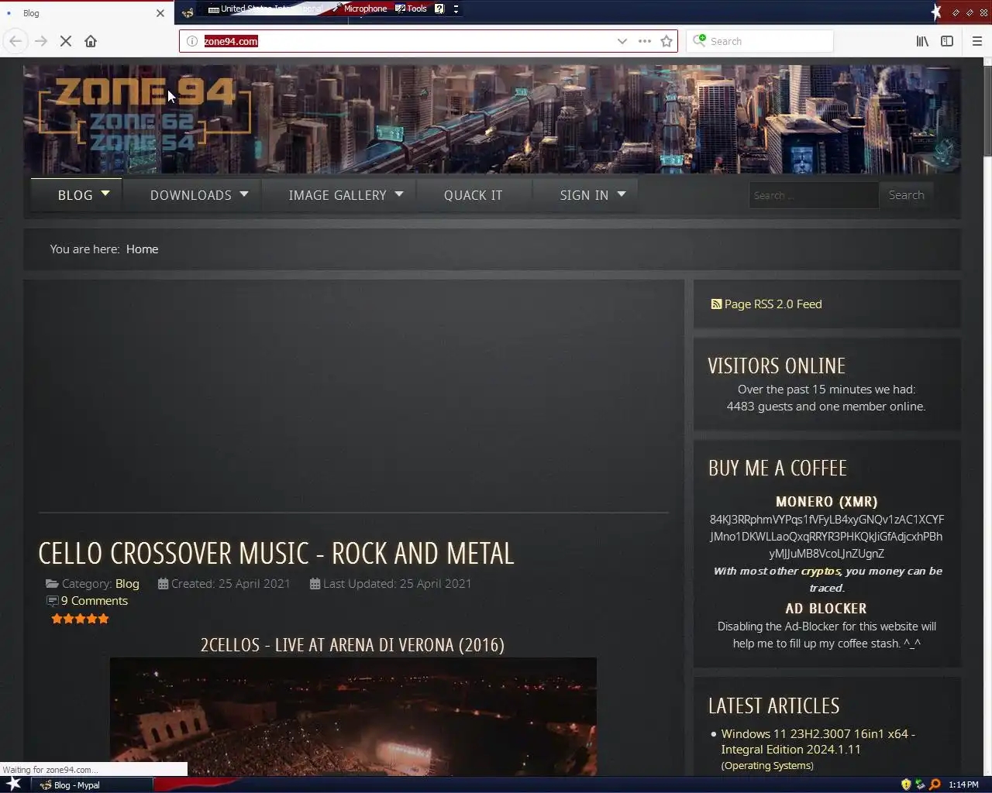Click the category folder icon
Viewport: 992px width, 793px height.
coord(52,584)
